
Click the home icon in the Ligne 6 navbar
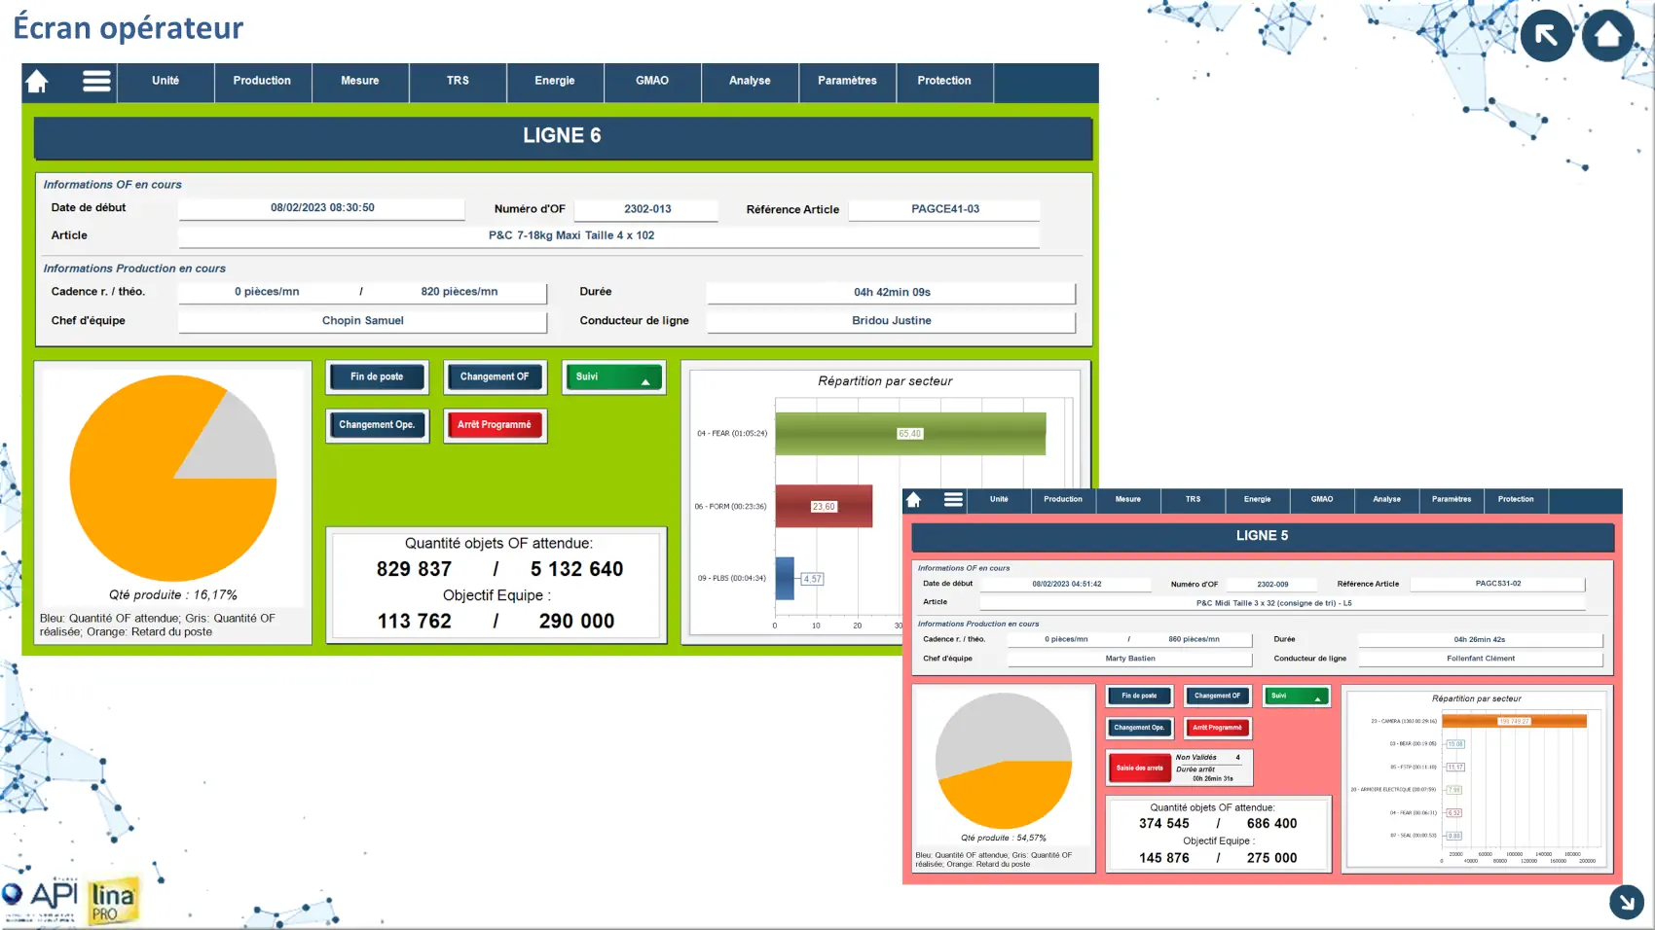[x=37, y=82]
